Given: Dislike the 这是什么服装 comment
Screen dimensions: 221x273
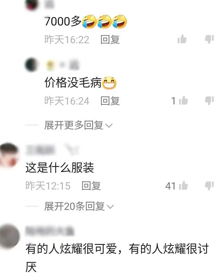Looking at the screenshot, I should click(x=209, y=185).
